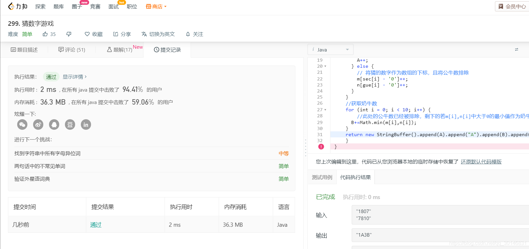Open the 职位 menu
Viewport: 529px width, 249px height.
132,7
